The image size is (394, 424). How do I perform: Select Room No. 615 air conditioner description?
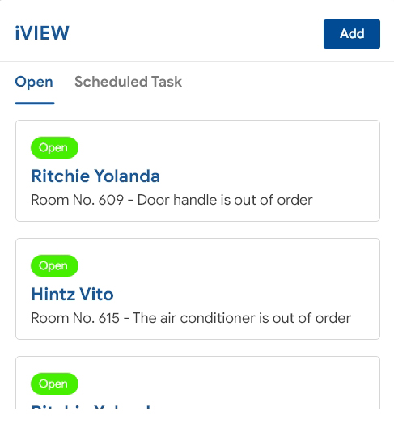click(x=191, y=318)
